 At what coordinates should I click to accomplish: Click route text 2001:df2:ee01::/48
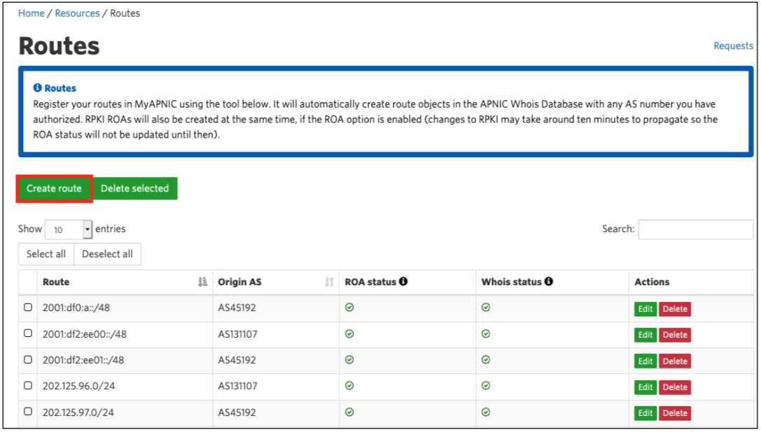(x=83, y=360)
